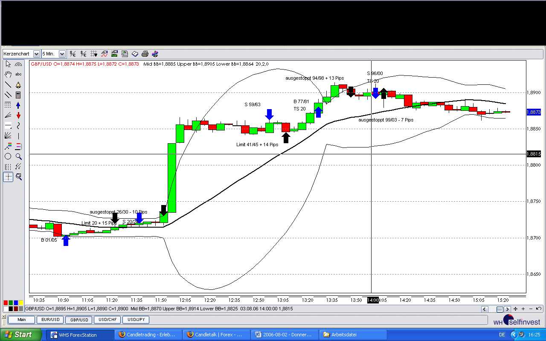Click the red wave indicator toolbar icon
Image resolution: width=546 pixels, height=341 pixels.
pyautogui.click(x=104, y=54)
